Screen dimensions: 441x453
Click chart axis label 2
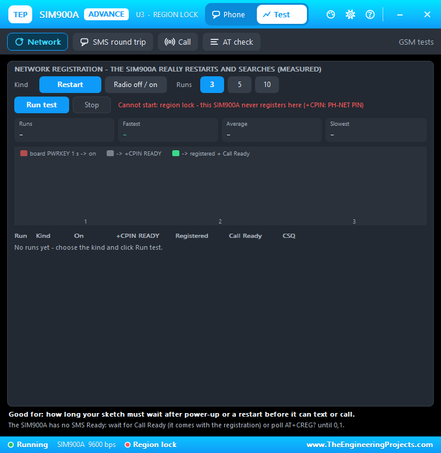tap(220, 221)
